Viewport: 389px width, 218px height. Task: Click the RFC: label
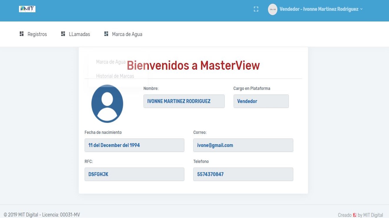coord(88,162)
